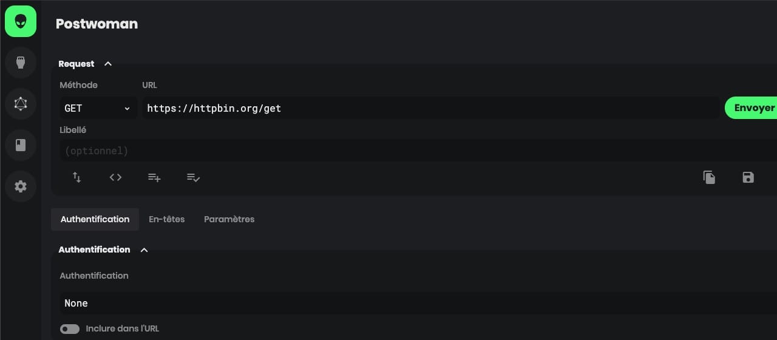Open the Authentification type dropdown showing None

tap(413, 303)
